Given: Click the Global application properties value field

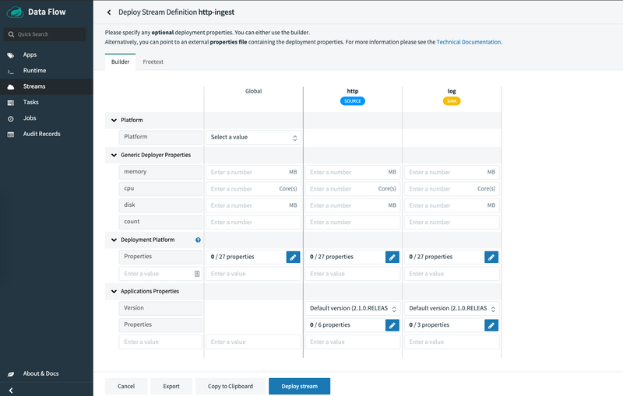Looking at the screenshot, I should (x=254, y=342).
